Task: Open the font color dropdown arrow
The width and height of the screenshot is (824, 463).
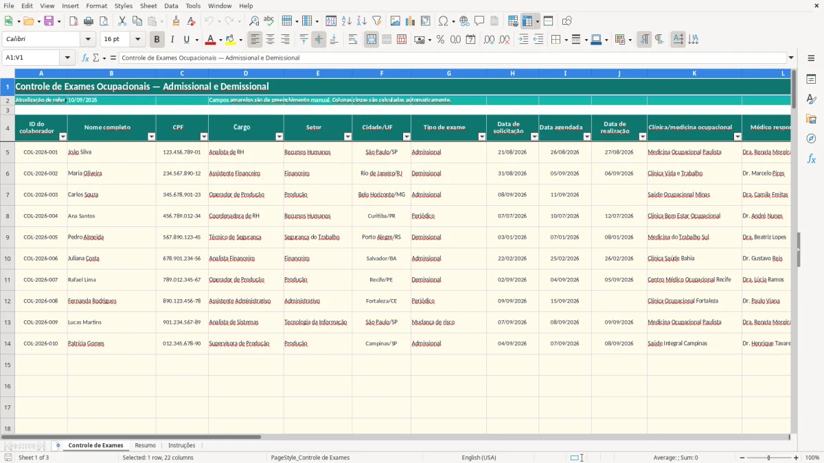Action: pos(220,40)
